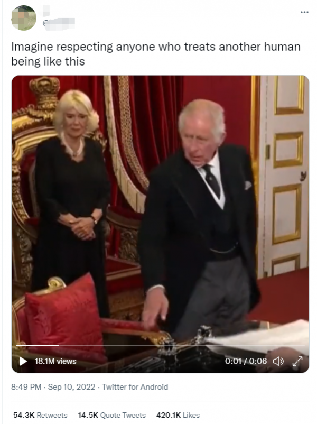Click the 0:01 / 0:06 time display
The image size is (317, 424).
pyautogui.click(x=246, y=361)
